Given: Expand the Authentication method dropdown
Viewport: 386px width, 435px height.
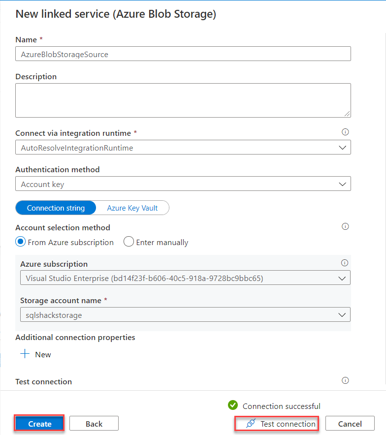Looking at the screenshot, I should coord(343,184).
